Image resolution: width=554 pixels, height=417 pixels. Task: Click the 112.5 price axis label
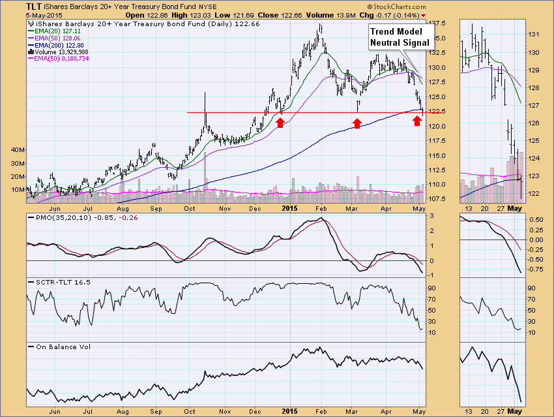tap(436, 170)
